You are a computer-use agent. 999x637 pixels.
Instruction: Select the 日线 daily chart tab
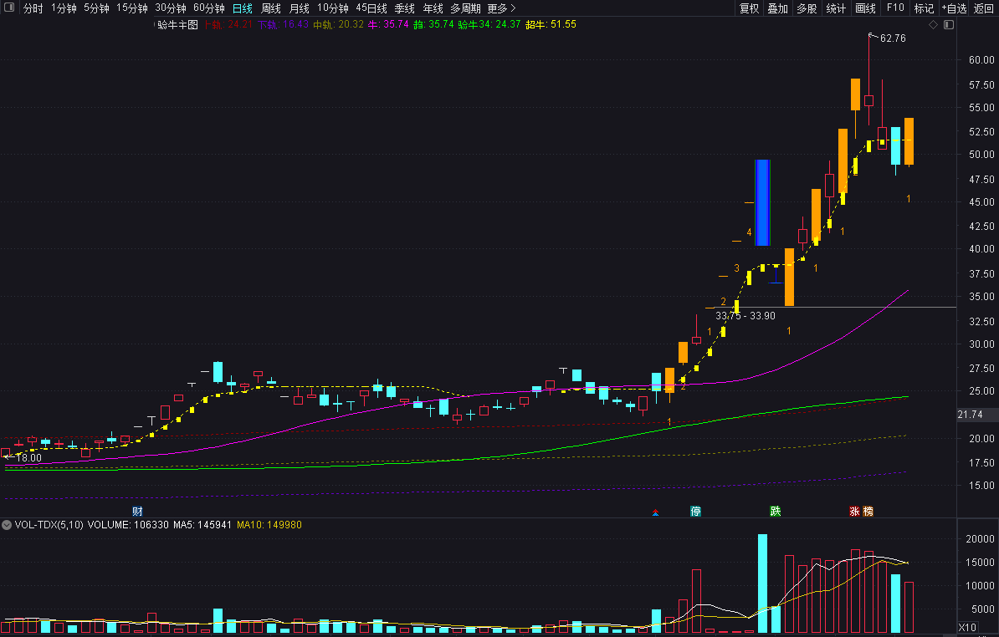click(x=242, y=8)
